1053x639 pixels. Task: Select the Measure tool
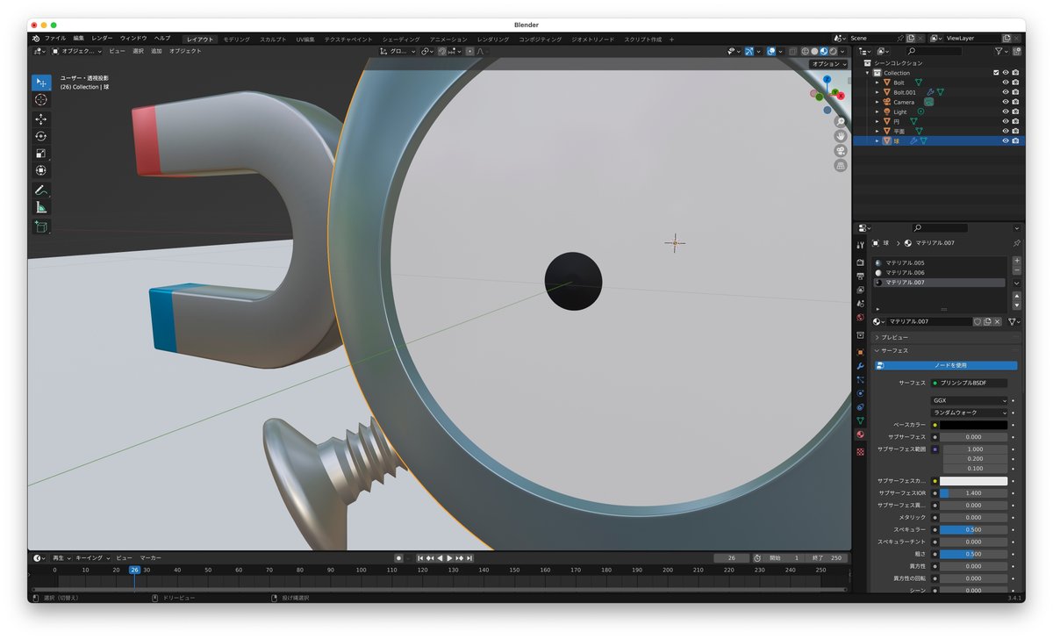tap(41, 207)
